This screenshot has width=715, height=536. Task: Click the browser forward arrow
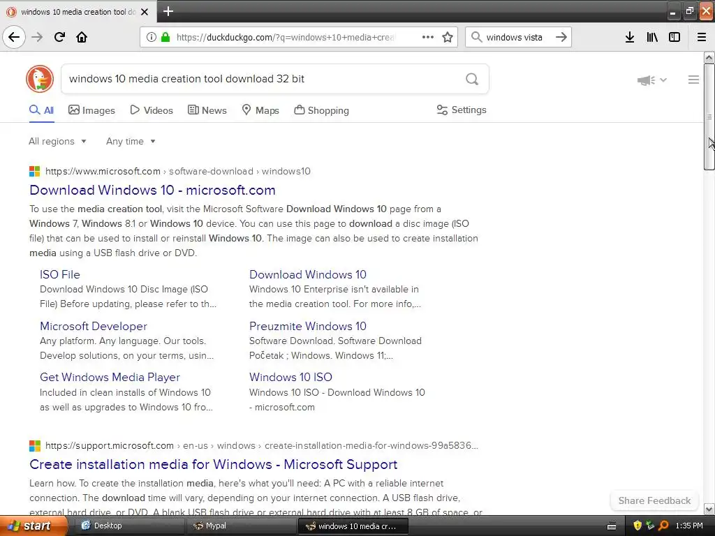[x=37, y=37]
